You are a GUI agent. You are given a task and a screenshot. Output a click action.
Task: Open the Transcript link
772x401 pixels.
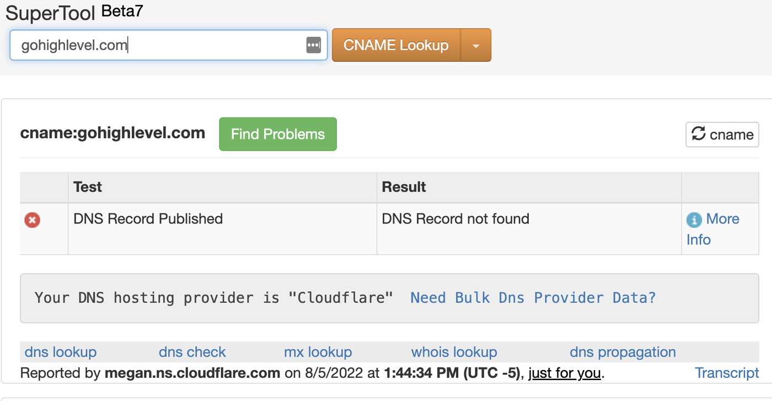tap(727, 373)
